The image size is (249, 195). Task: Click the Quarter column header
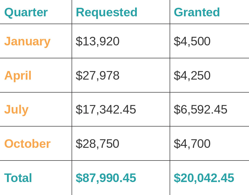[x=26, y=12]
